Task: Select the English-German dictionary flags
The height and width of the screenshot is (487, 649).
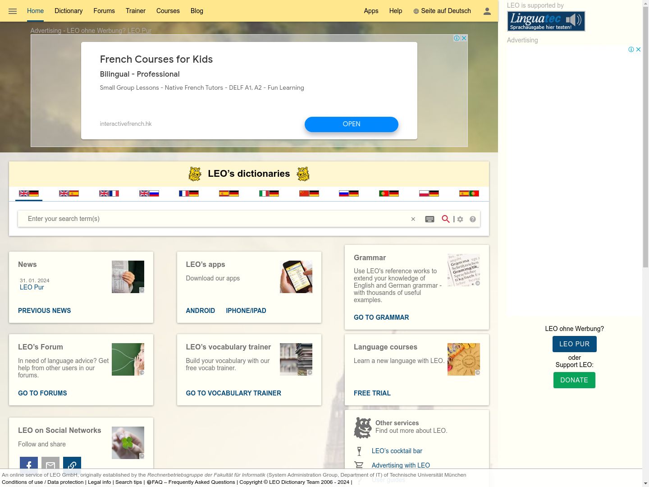Action: [29, 193]
